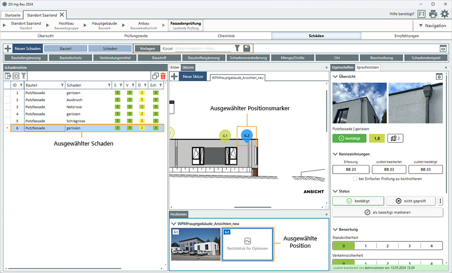This screenshot has height=273, width=452.
Task: Open the printer icon in the title bar
Action: click(433, 14)
